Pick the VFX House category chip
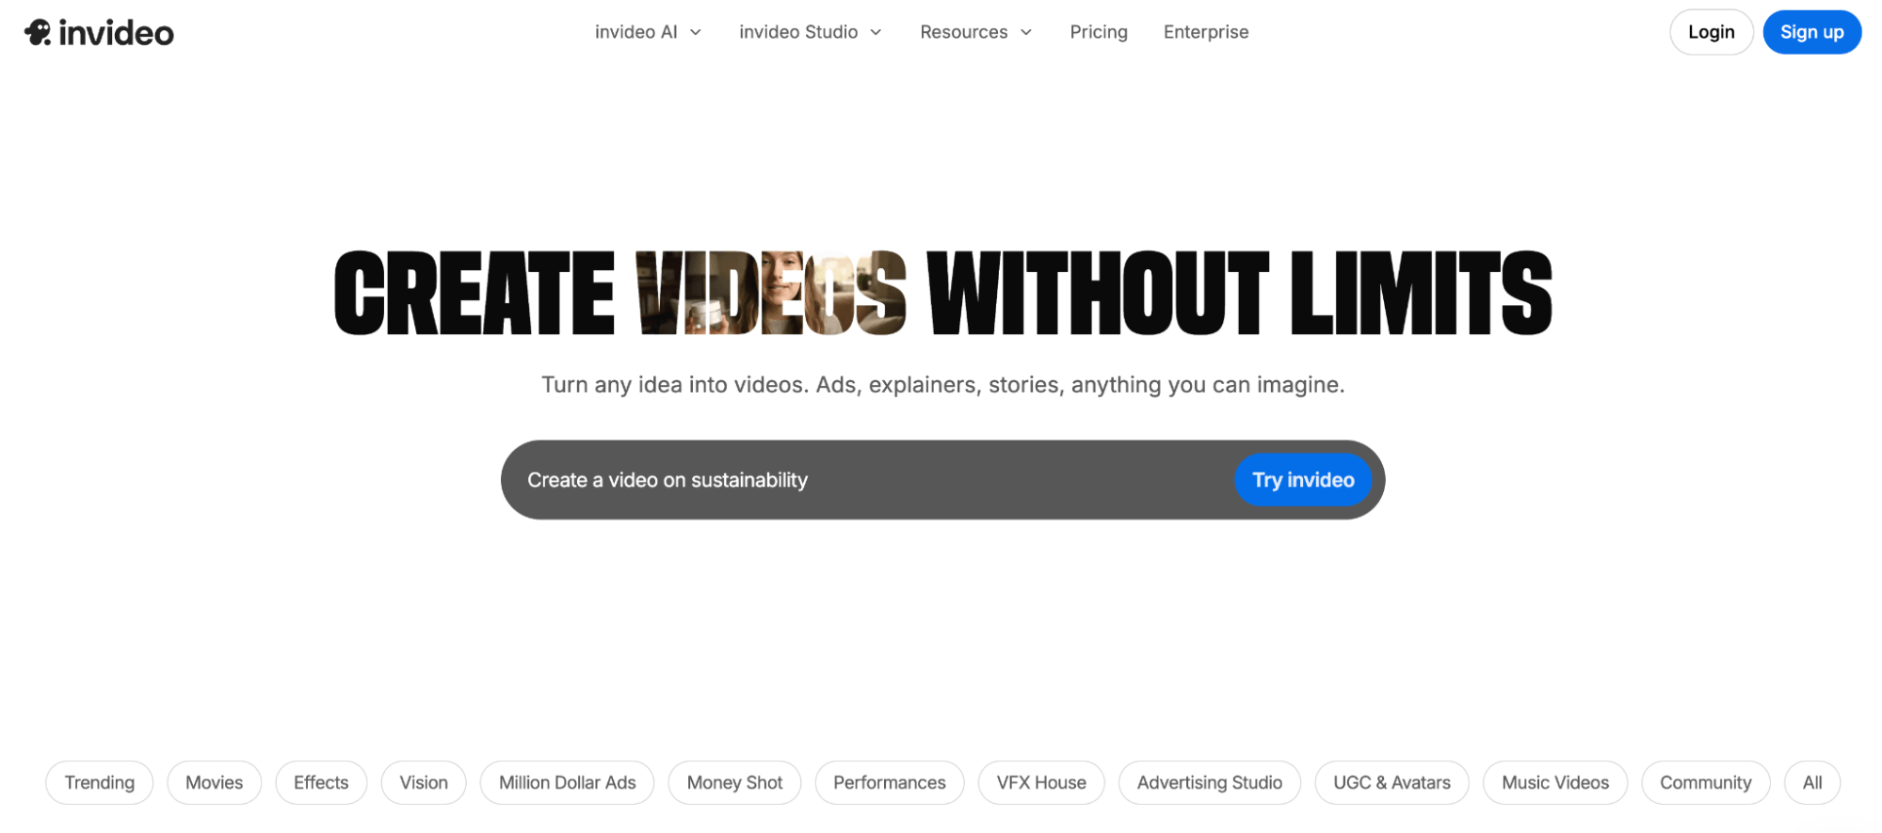Screen dimensions: 1882x833 point(1040,782)
